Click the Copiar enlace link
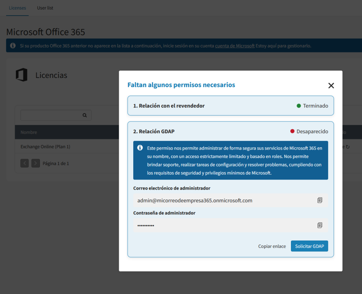 tap(272, 246)
